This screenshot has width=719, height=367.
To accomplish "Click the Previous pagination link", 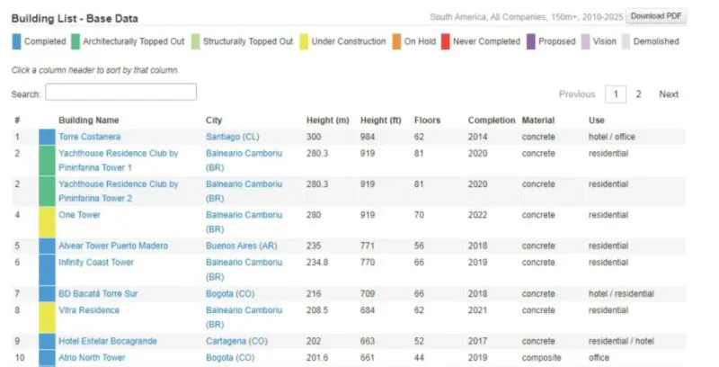I will pyautogui.click(x=577, y=94).
